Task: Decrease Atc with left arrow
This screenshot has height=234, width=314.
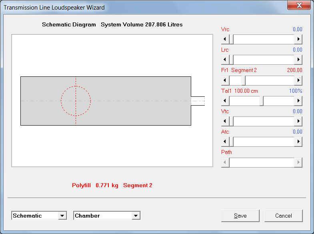Action: click(225, 142)
